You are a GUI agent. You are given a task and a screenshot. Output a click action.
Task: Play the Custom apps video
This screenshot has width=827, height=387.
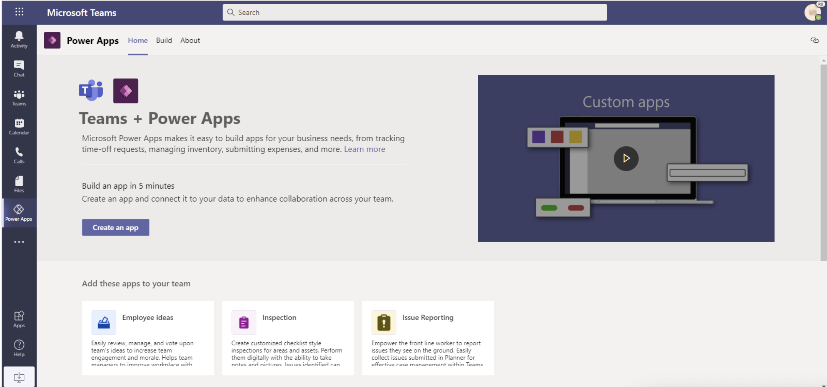626,158
